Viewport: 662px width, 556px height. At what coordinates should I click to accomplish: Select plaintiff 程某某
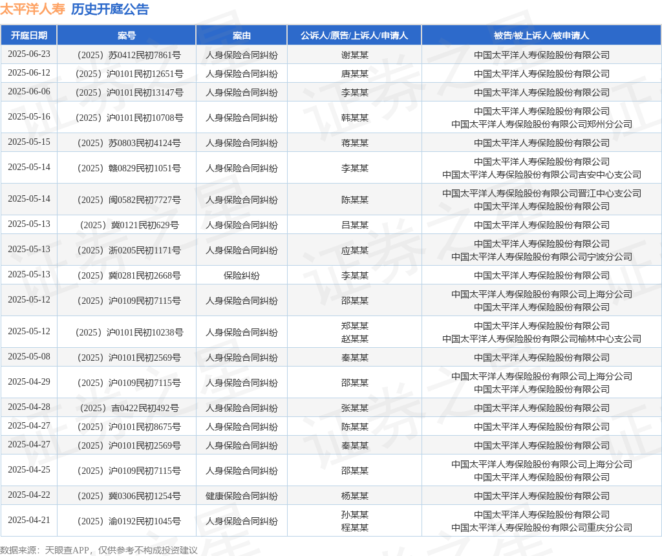point(355,528)
